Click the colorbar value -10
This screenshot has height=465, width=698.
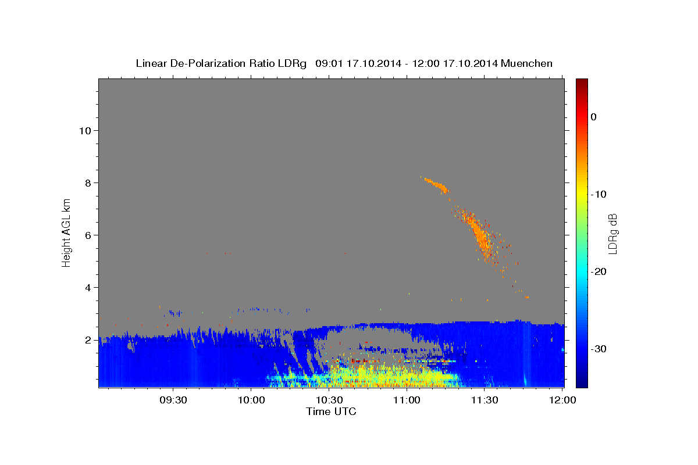(x=599, y=194)
